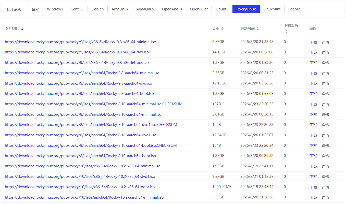Select the RockyLinux tab
The image size is (346, 204).
point(246,9)
